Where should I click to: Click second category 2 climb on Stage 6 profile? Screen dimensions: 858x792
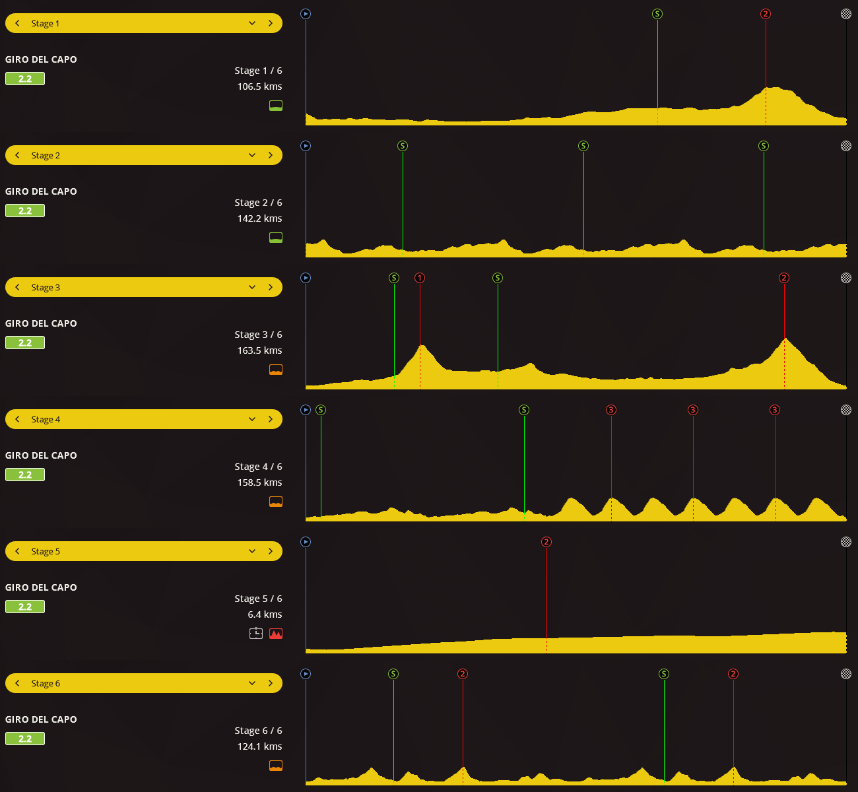point(733,674)
